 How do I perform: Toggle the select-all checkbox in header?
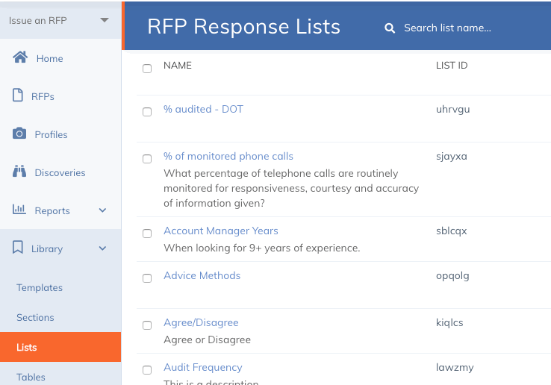pos(147,69)
